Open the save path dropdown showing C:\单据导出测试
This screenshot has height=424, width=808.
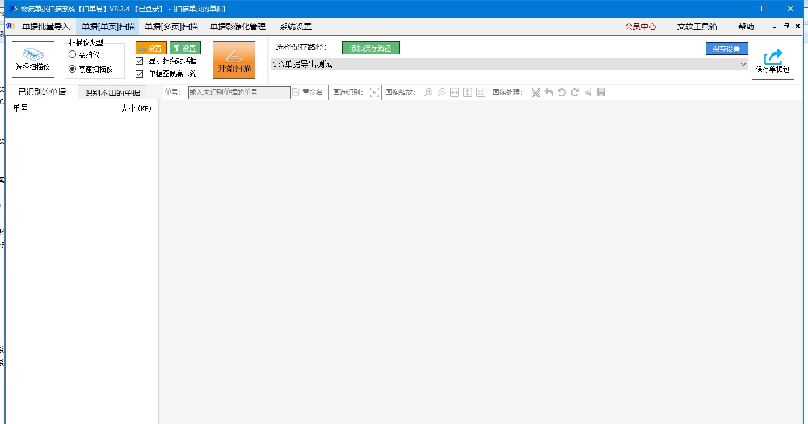click(x=743, y=64)
